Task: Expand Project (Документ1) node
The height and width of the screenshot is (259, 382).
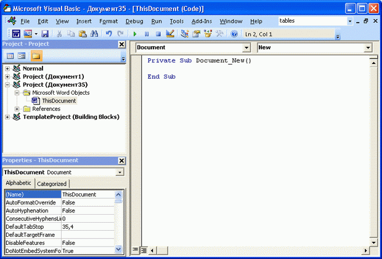Action: click(7, 77)
